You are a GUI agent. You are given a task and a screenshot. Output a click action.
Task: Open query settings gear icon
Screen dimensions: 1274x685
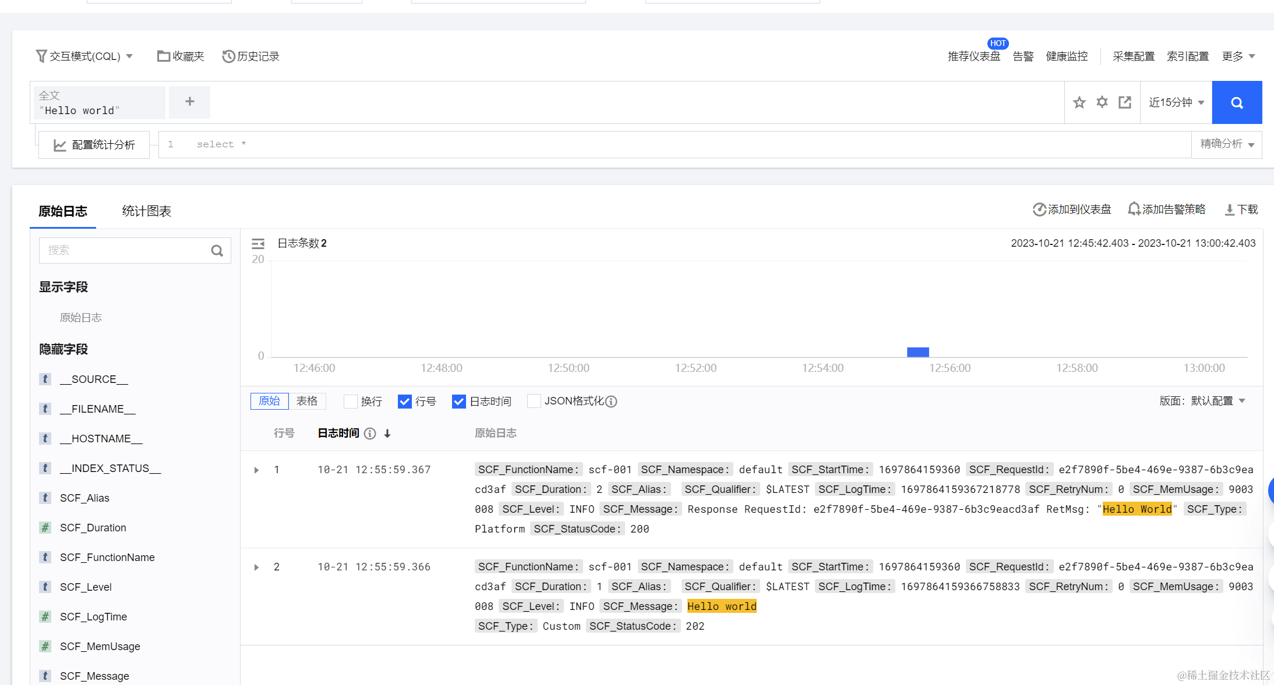[1102, 102]
